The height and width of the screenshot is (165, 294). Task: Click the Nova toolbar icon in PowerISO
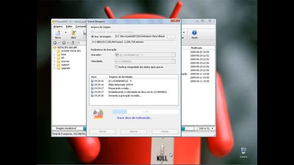(x=58, y=34)
